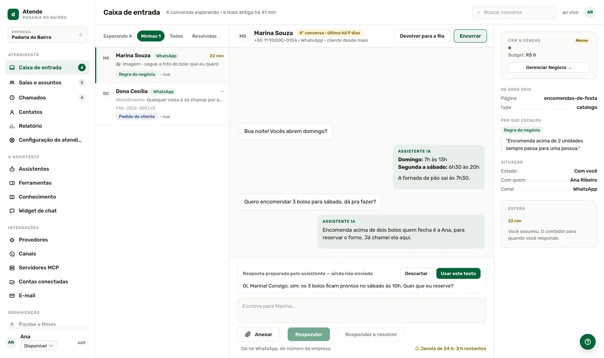Click the Assistentes robot icon
The height and width of the screenshot is (358, 604).
click(x=12, y=169)
